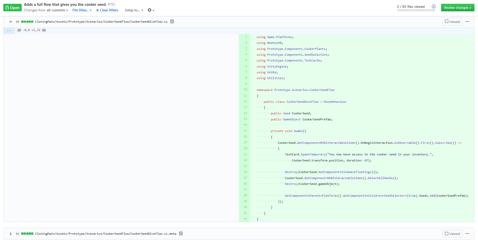Open options menu for CookerSeedGiveFlow.cs.meta

click(467, 234)
